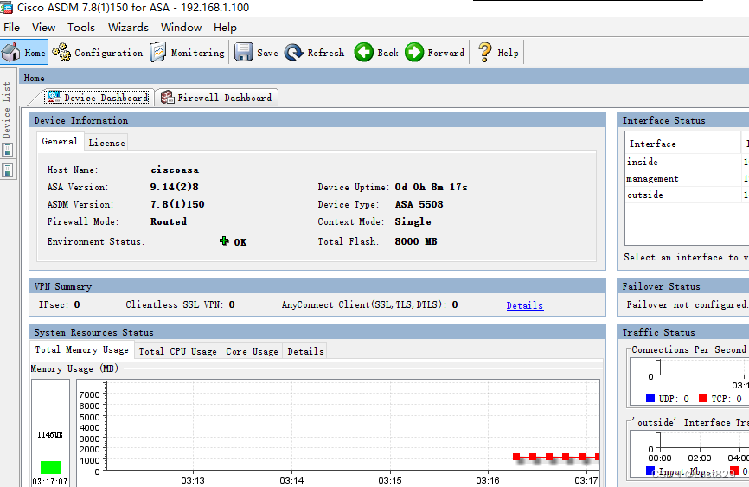The height and width of the screenshot is (487, 749).
Task: Click the yellow question mark Help icon
Action: [x=485, y=53]
